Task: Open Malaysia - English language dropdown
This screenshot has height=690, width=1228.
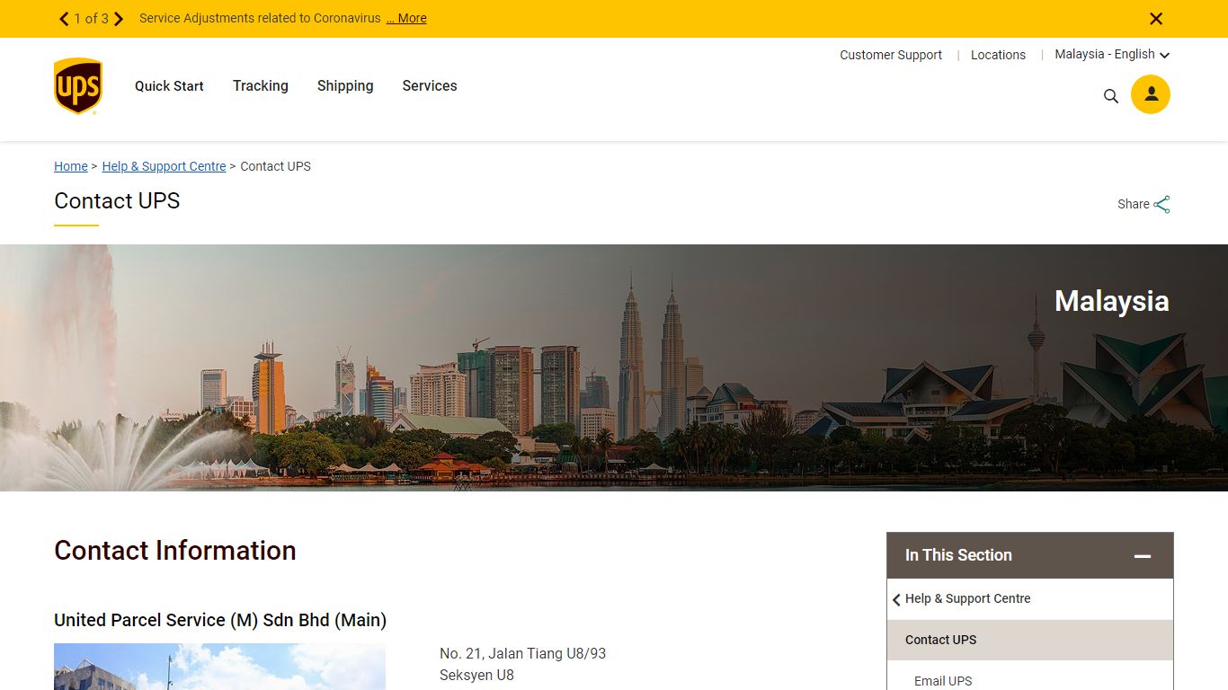Action: click(x=1112, y=55)
